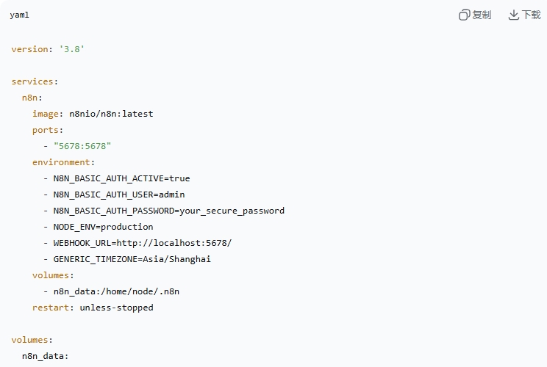Click the final n8n_data: key
547x367 pixels.
[45, 356]
